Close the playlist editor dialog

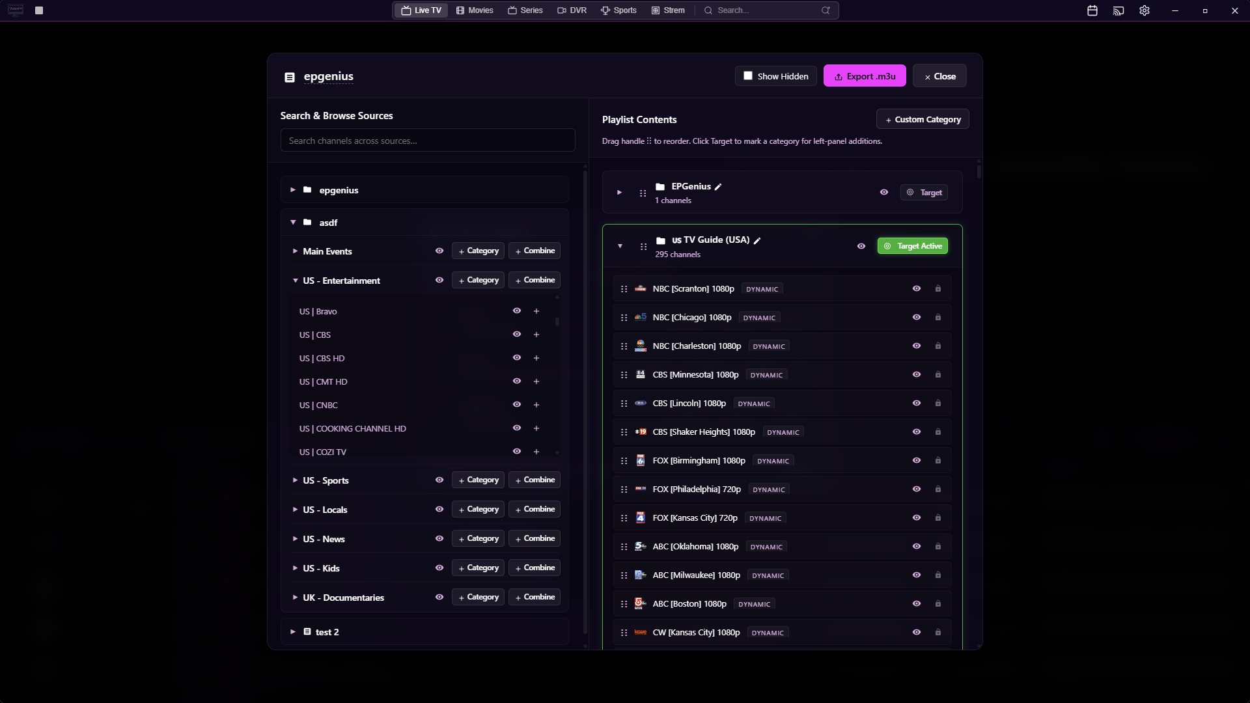939,76
